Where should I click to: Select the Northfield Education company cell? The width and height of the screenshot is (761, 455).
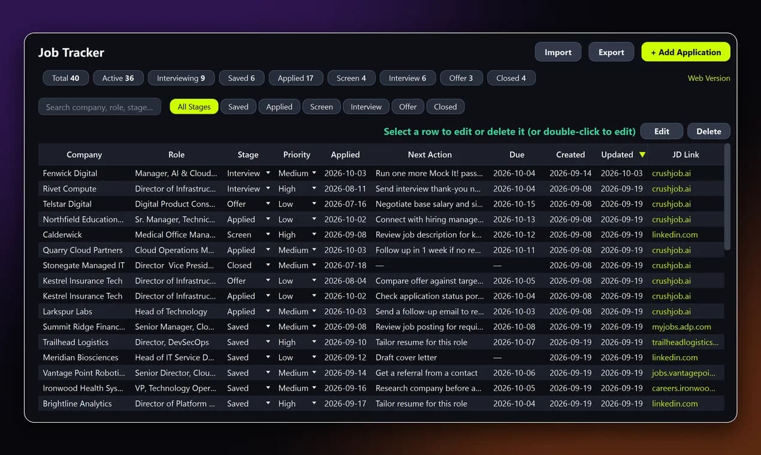(x=83, y=219)
